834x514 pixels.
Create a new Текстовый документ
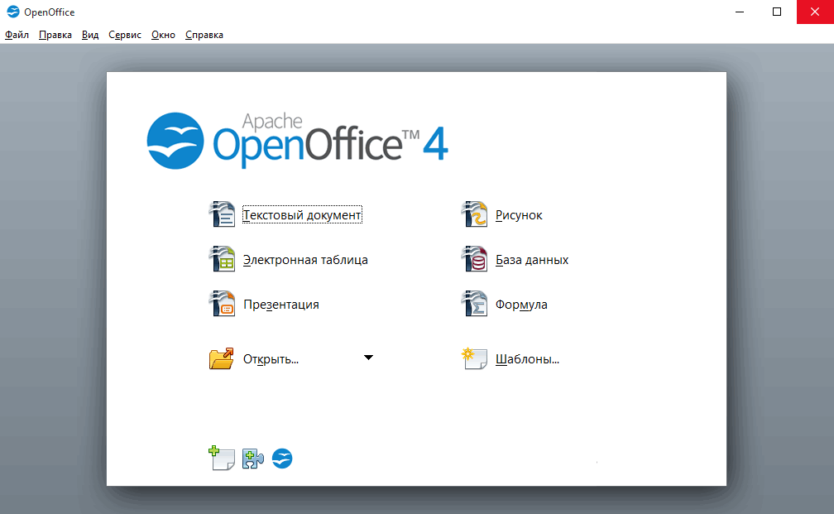(302, 215)
